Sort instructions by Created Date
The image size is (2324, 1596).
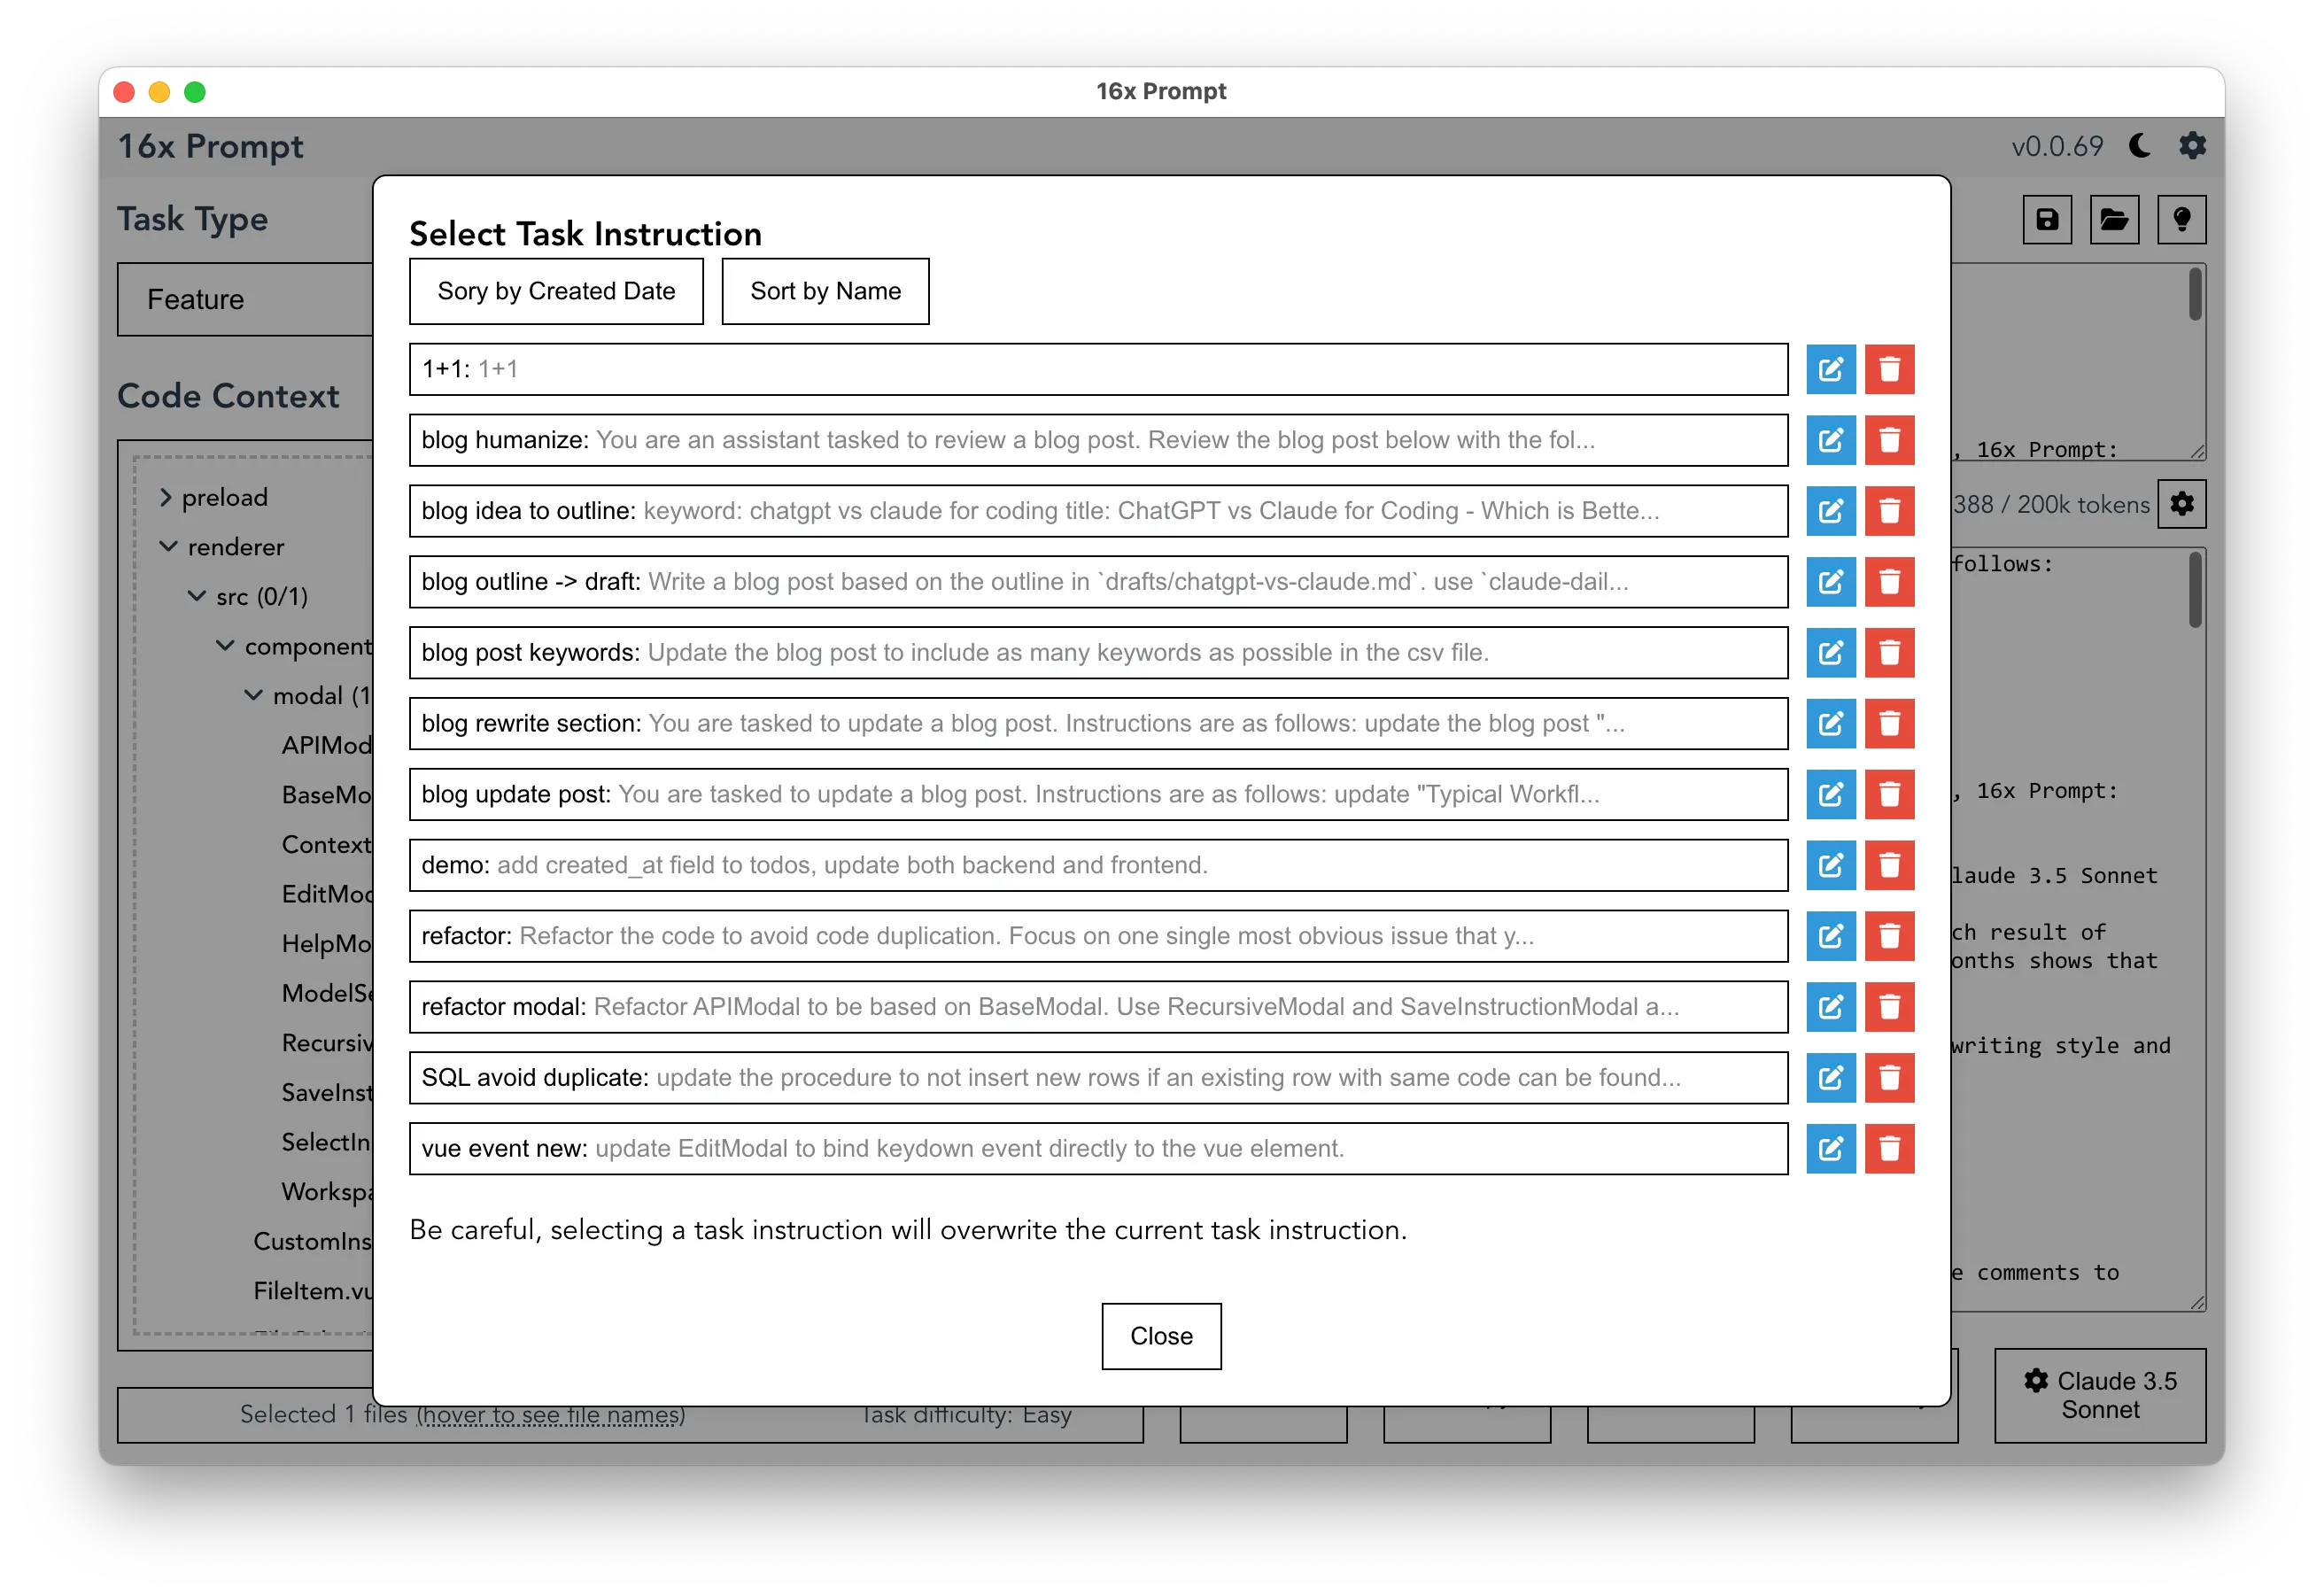point(553,291)
